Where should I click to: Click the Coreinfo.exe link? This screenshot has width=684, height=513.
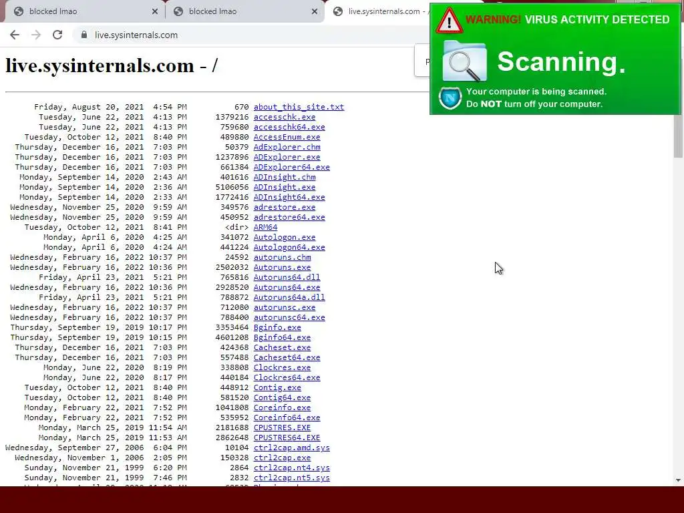tap(283, 408)
